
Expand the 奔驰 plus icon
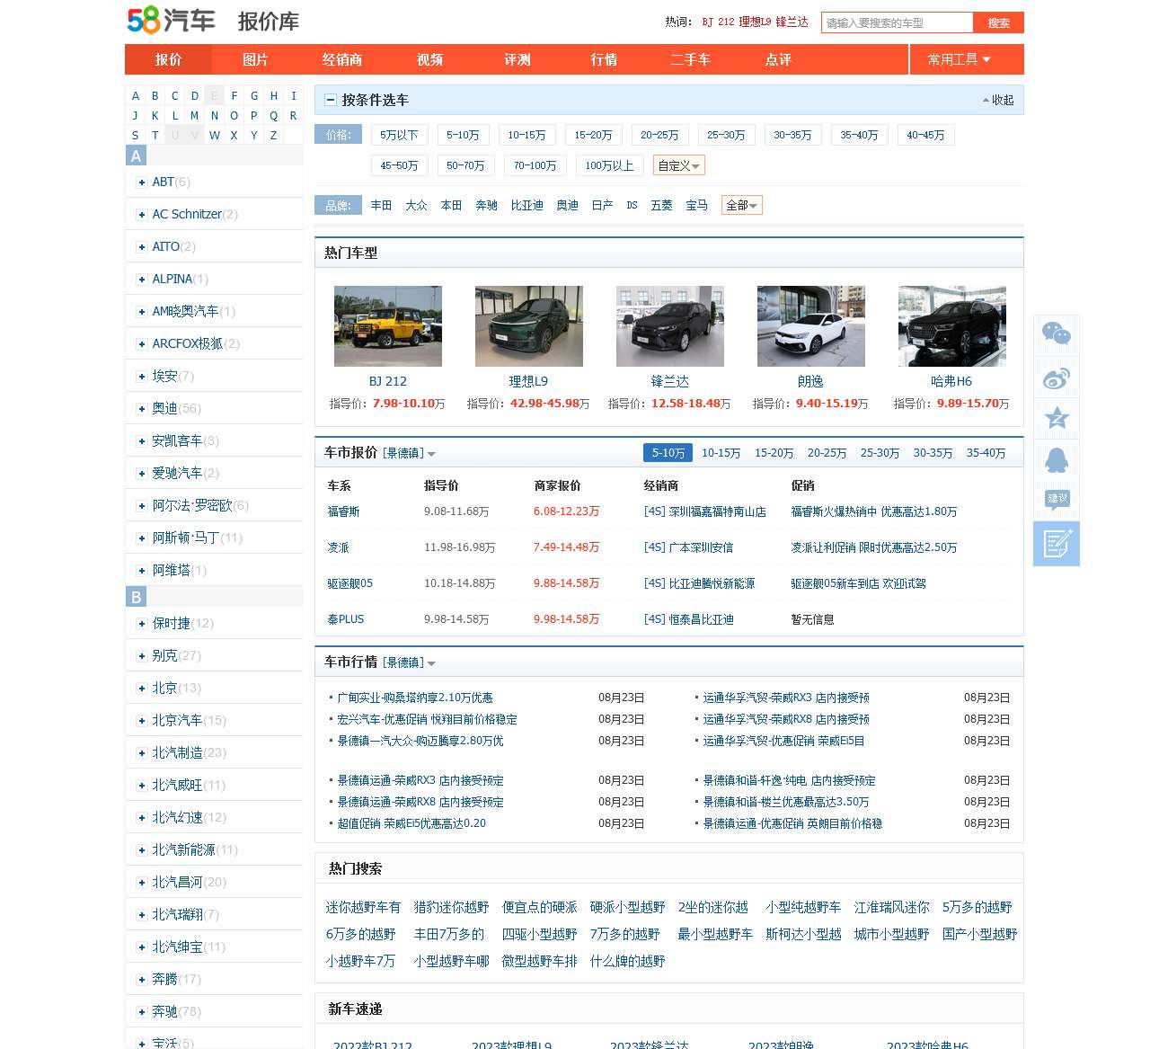point(141,1011)
